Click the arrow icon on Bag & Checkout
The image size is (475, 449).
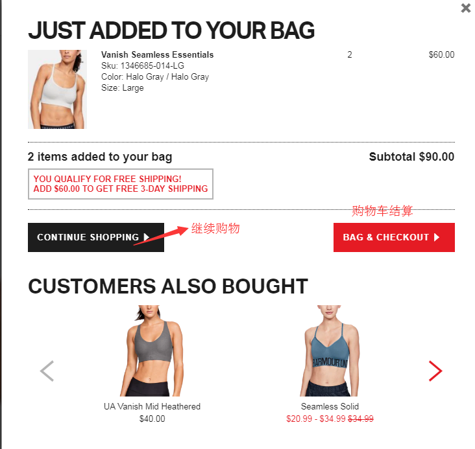(x=437, y=237)
